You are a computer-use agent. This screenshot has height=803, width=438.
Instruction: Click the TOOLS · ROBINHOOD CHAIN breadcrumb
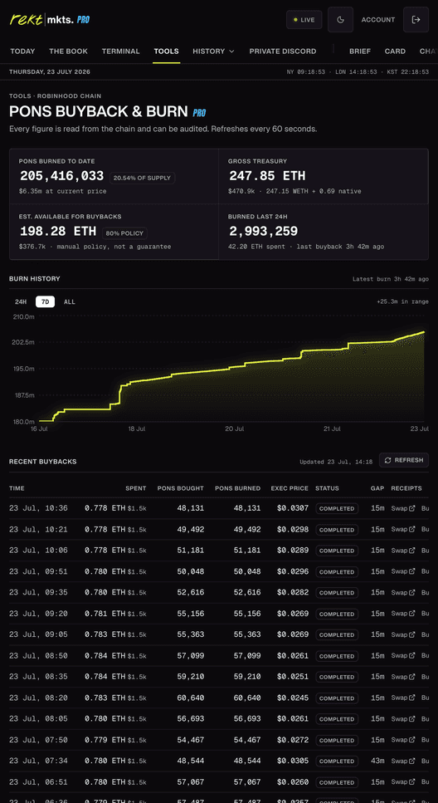[x=56, y=95]
